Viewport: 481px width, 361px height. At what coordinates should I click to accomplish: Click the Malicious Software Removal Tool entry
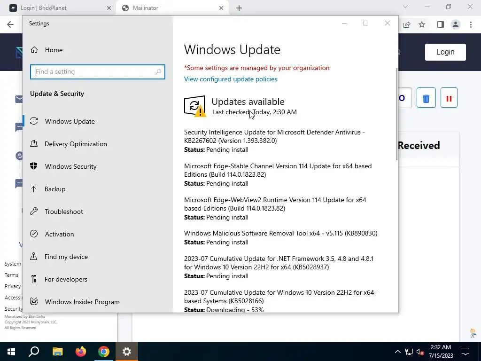click(281, 233)
